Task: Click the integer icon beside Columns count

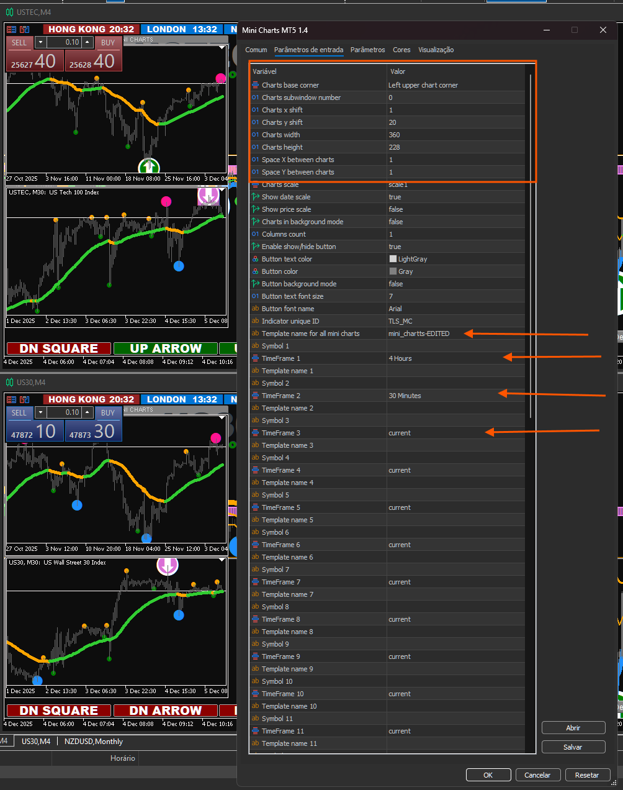Action: (255, 234)
